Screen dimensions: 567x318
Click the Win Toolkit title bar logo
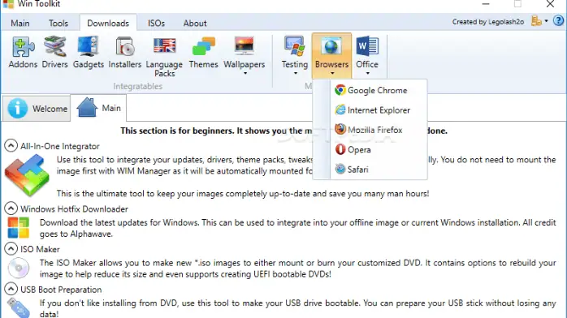pyautogui.click(x=8, y=3)
